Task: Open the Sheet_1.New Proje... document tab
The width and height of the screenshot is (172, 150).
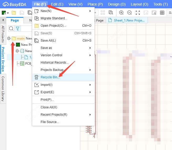Action: point(127,20)
